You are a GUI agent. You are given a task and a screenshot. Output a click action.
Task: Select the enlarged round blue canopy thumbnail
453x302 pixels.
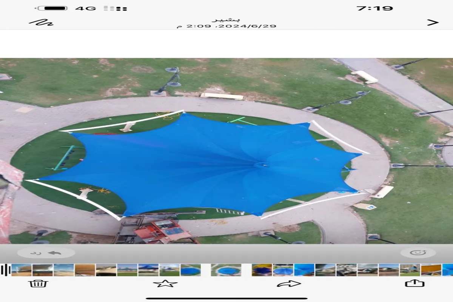click(226, 270)
